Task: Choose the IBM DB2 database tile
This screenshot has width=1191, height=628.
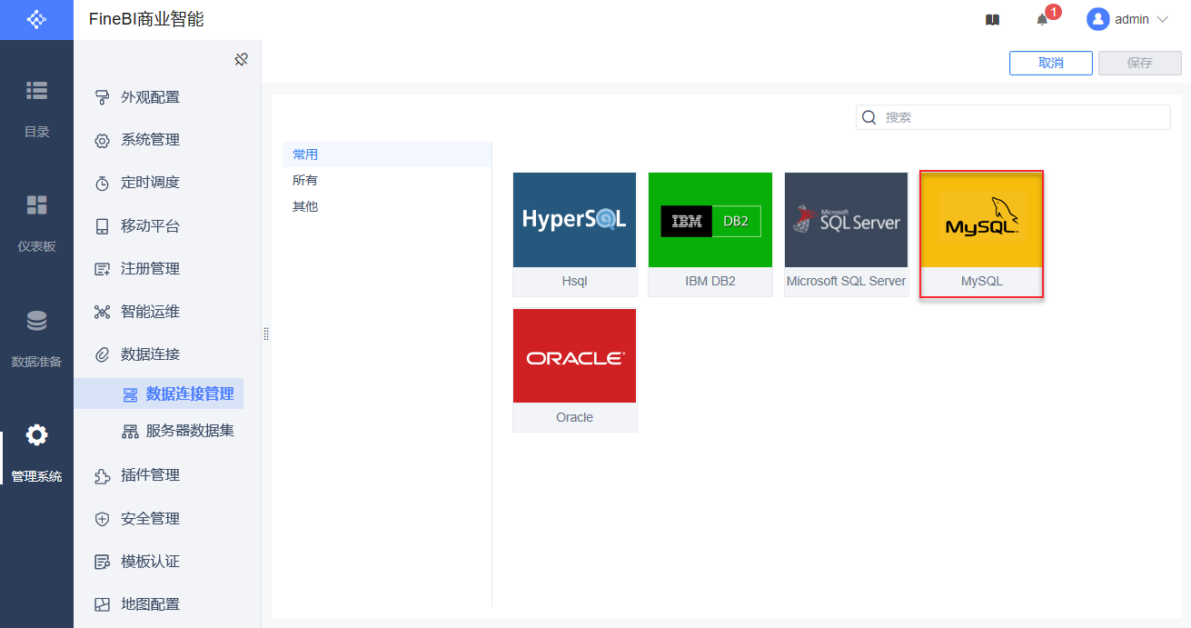Action: (x=710, y=234)
